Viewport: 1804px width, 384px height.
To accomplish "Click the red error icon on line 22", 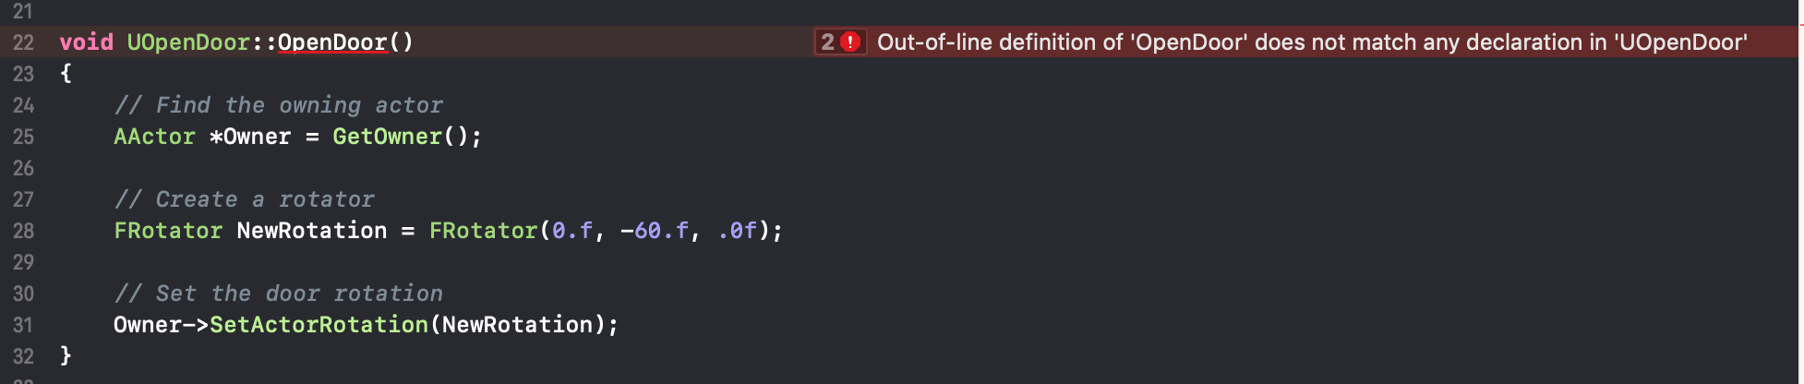I will (x=850, y=42).
